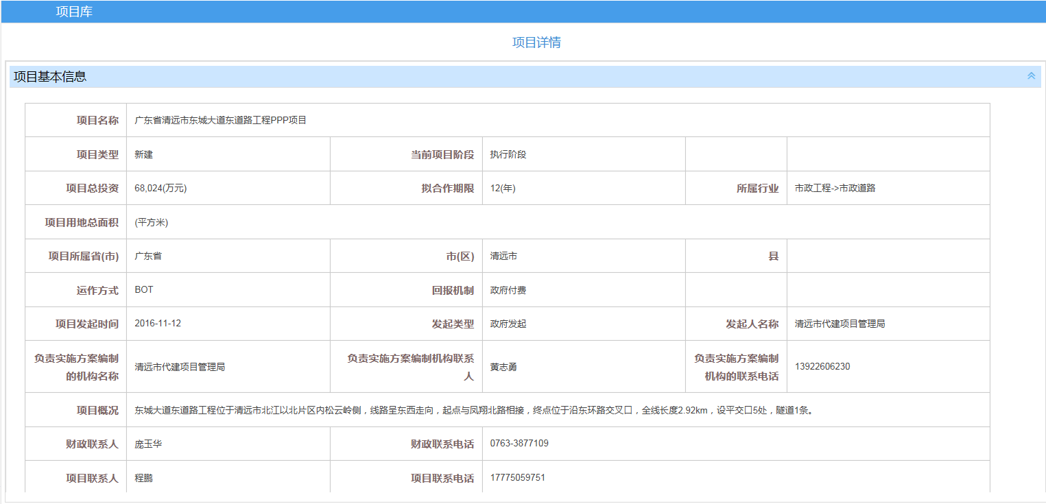
Task: Click the 项目概况 project overview description text
Action: pos(473,411)
